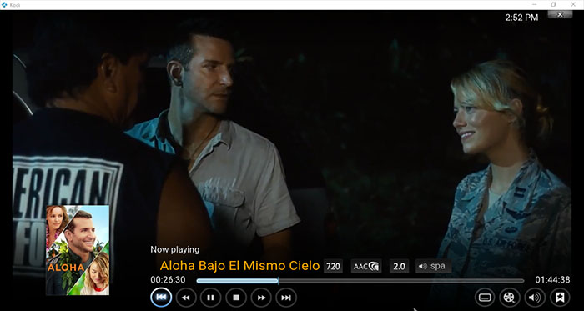Close the OSD with the X tab
The width and height of the screenshot is (584, 311).
coord(560,14)
